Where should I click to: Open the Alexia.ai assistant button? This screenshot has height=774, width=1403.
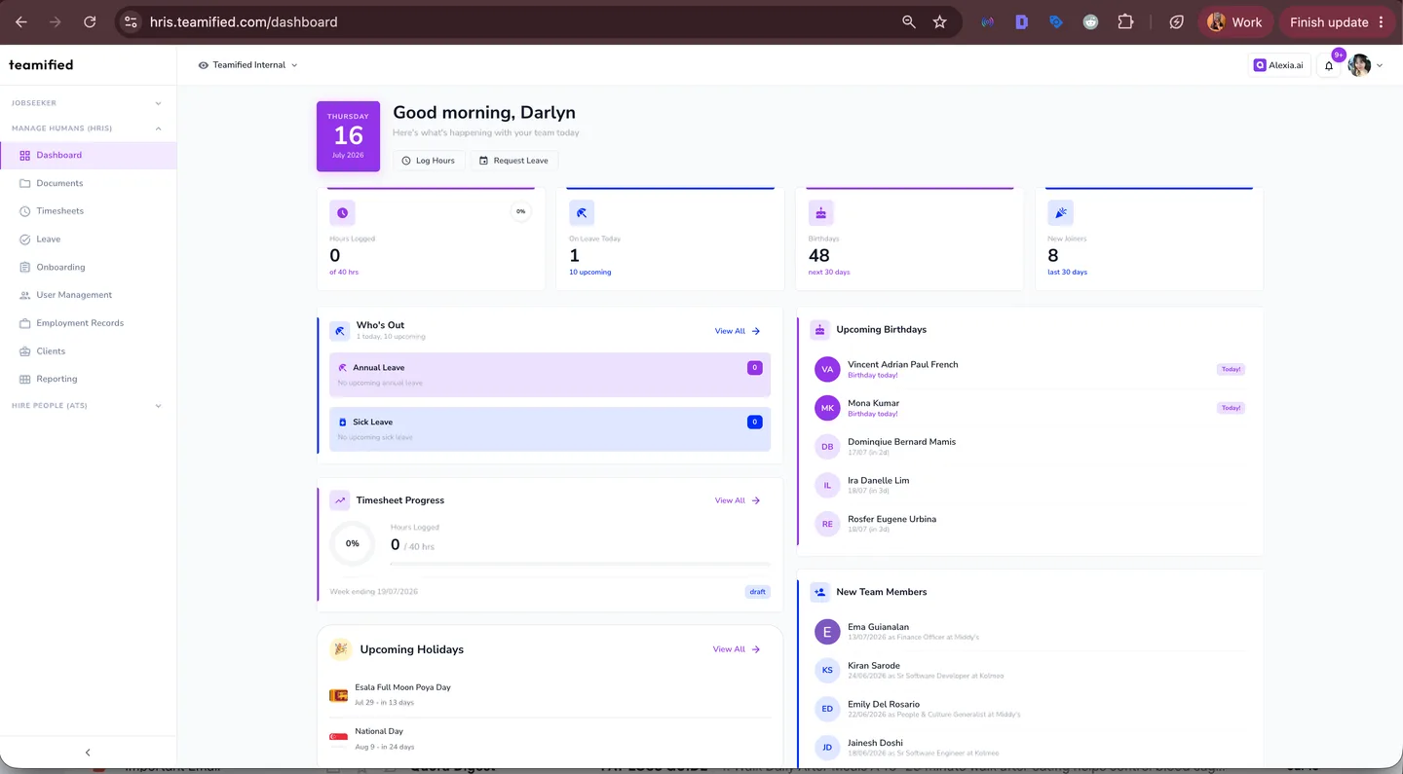(x=1278, y=65)
